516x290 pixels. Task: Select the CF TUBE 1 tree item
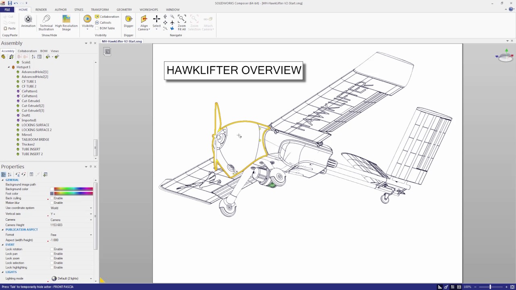pos(29,81)
